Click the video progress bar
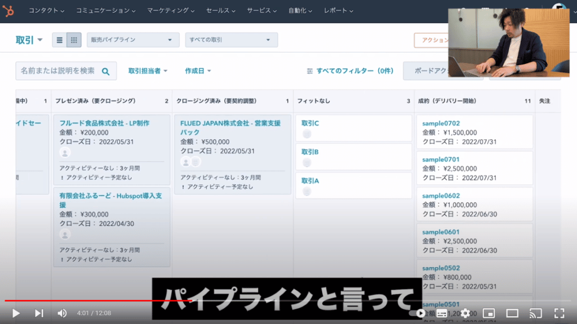This screenshot has height=324, width=577. click(288, 301)
